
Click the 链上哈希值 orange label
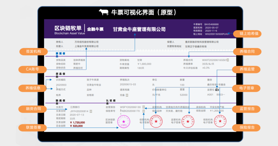coord(247,34)
